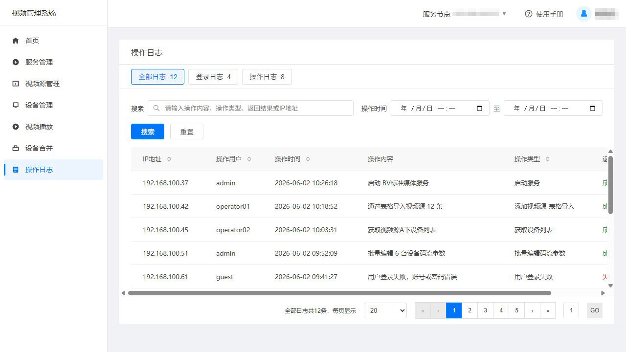The width and height of the screenshot is (626, 352).
Task: Click the 设备管理 monitor icon
Action: (x=16, y=105)
